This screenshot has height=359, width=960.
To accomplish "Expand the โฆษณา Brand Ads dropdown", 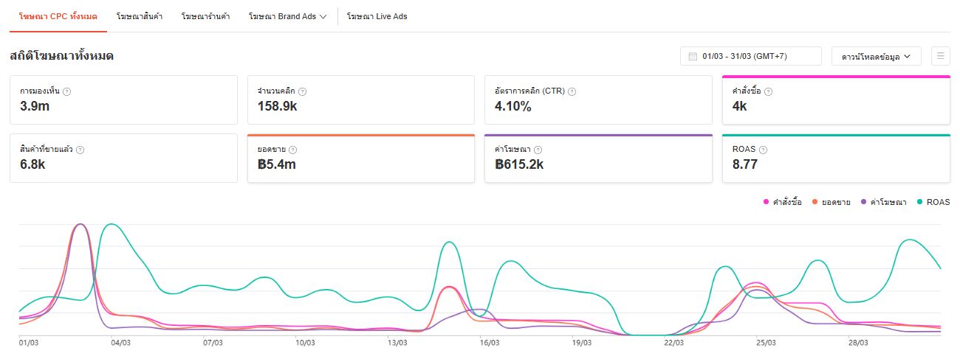I will [288, 16].
